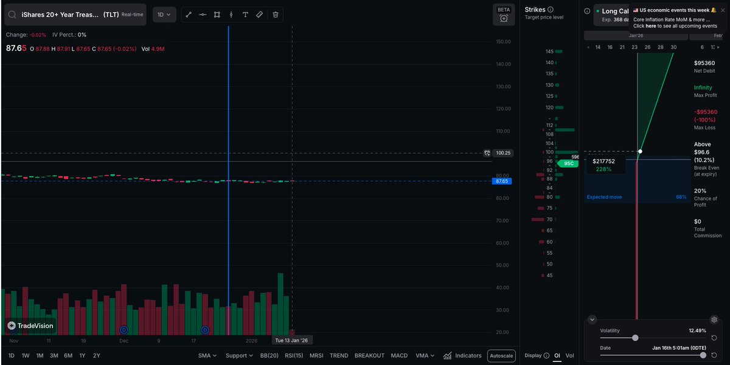The width and height of the screenshot is (730, 365).
Task: Reset the Date slider value
Action: pyautogui.click(x=714, y=355)
